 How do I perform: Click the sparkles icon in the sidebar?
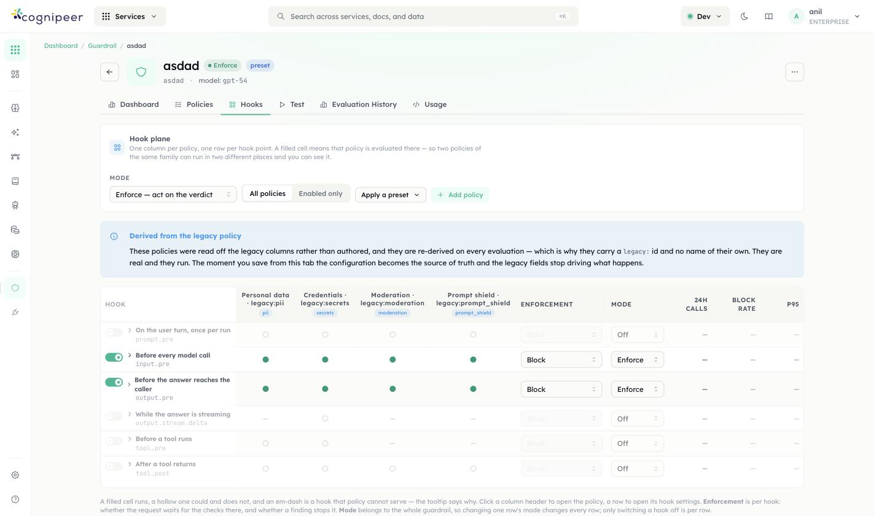click(x=15, y=132)
